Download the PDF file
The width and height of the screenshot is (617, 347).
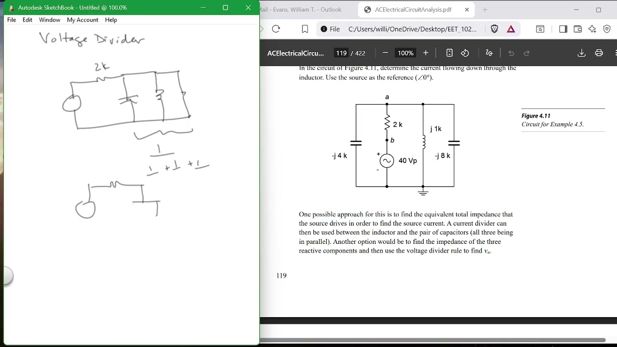click(581, 53)
